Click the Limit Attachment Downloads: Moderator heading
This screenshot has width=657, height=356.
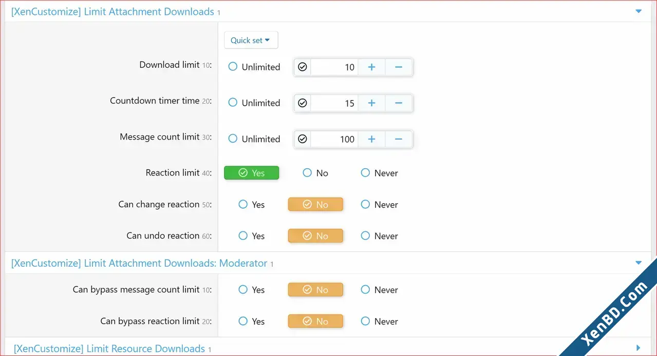pos(139,263)
